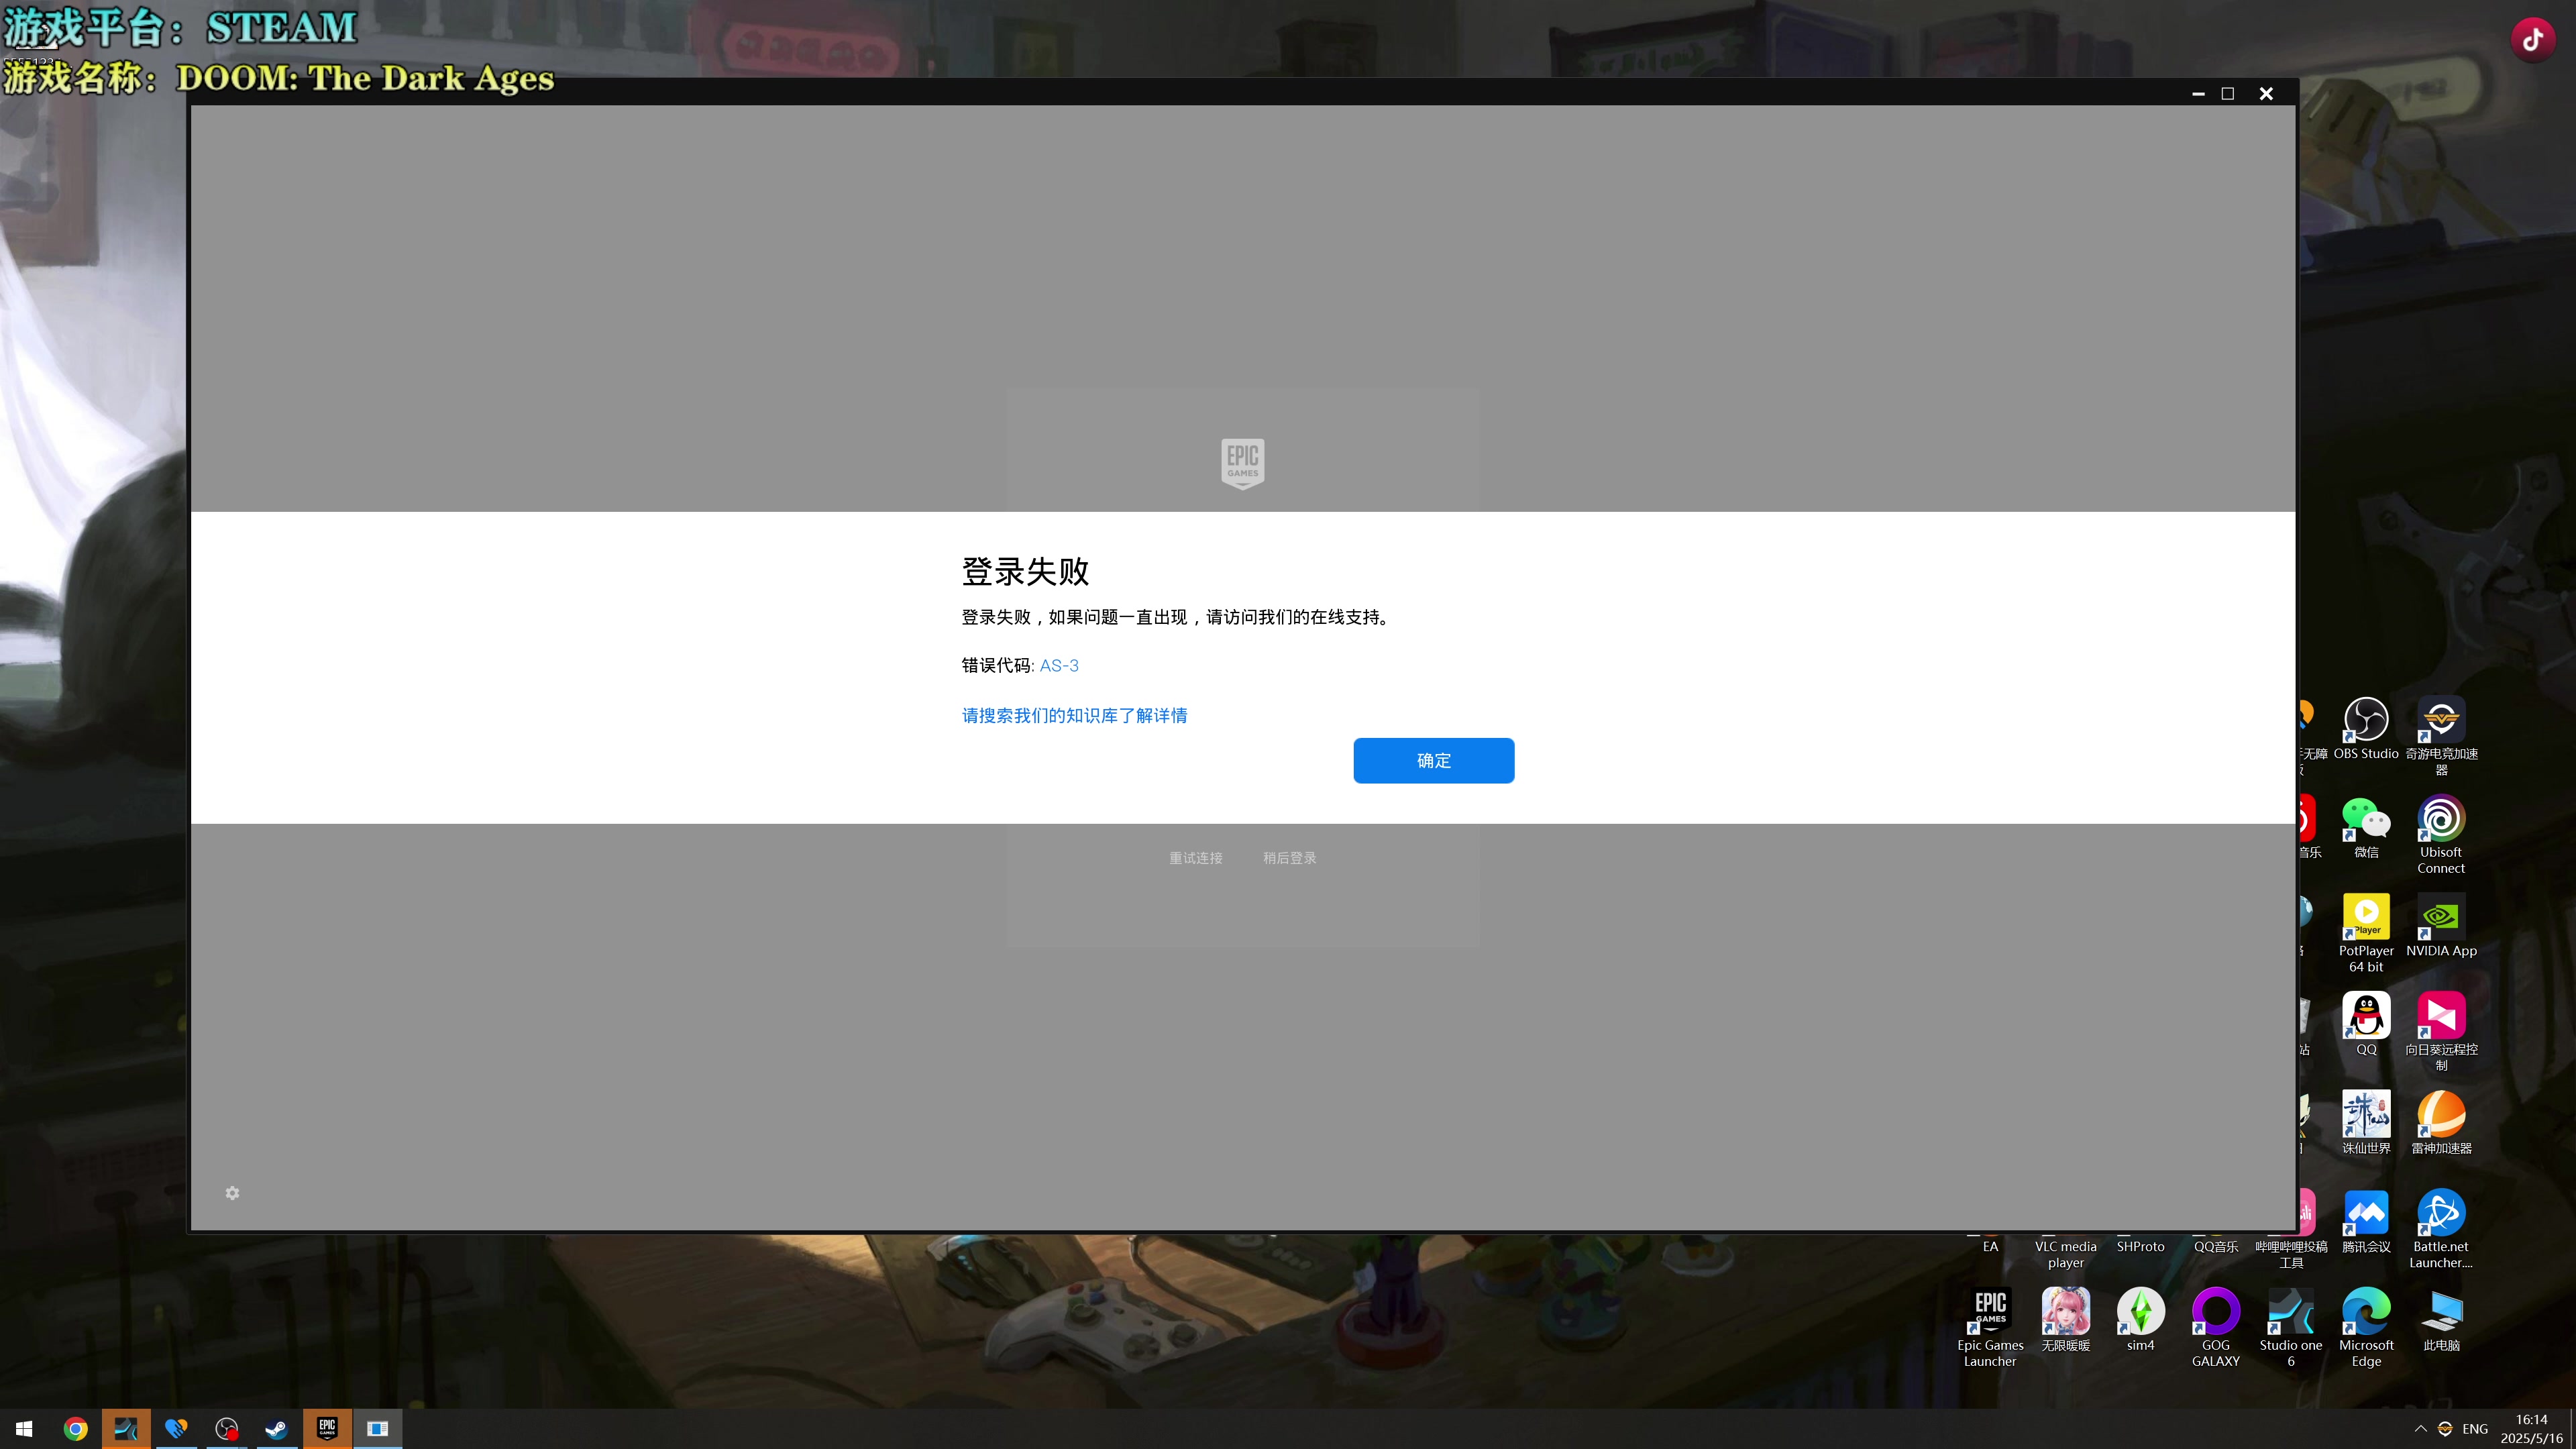Open the 向日葵远程控制 desktop shortcut
Viewport: 2576px width, 1449px height.
click(2441, 1031)
